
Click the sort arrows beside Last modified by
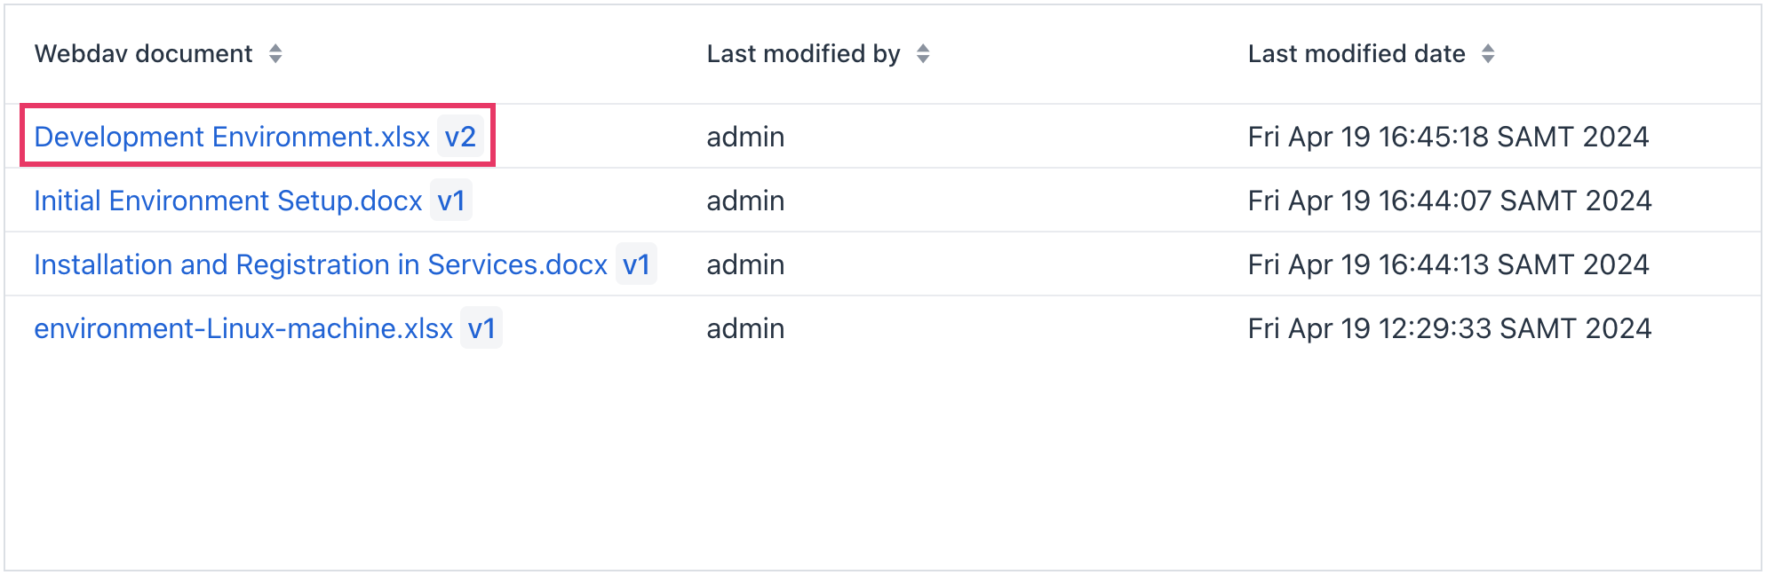pyautogui.click(x=924, y=53)
